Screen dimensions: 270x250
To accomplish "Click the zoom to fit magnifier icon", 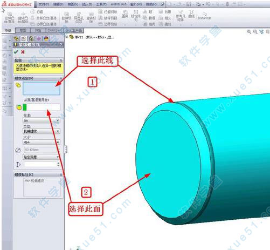I will [x=249, y=32].
